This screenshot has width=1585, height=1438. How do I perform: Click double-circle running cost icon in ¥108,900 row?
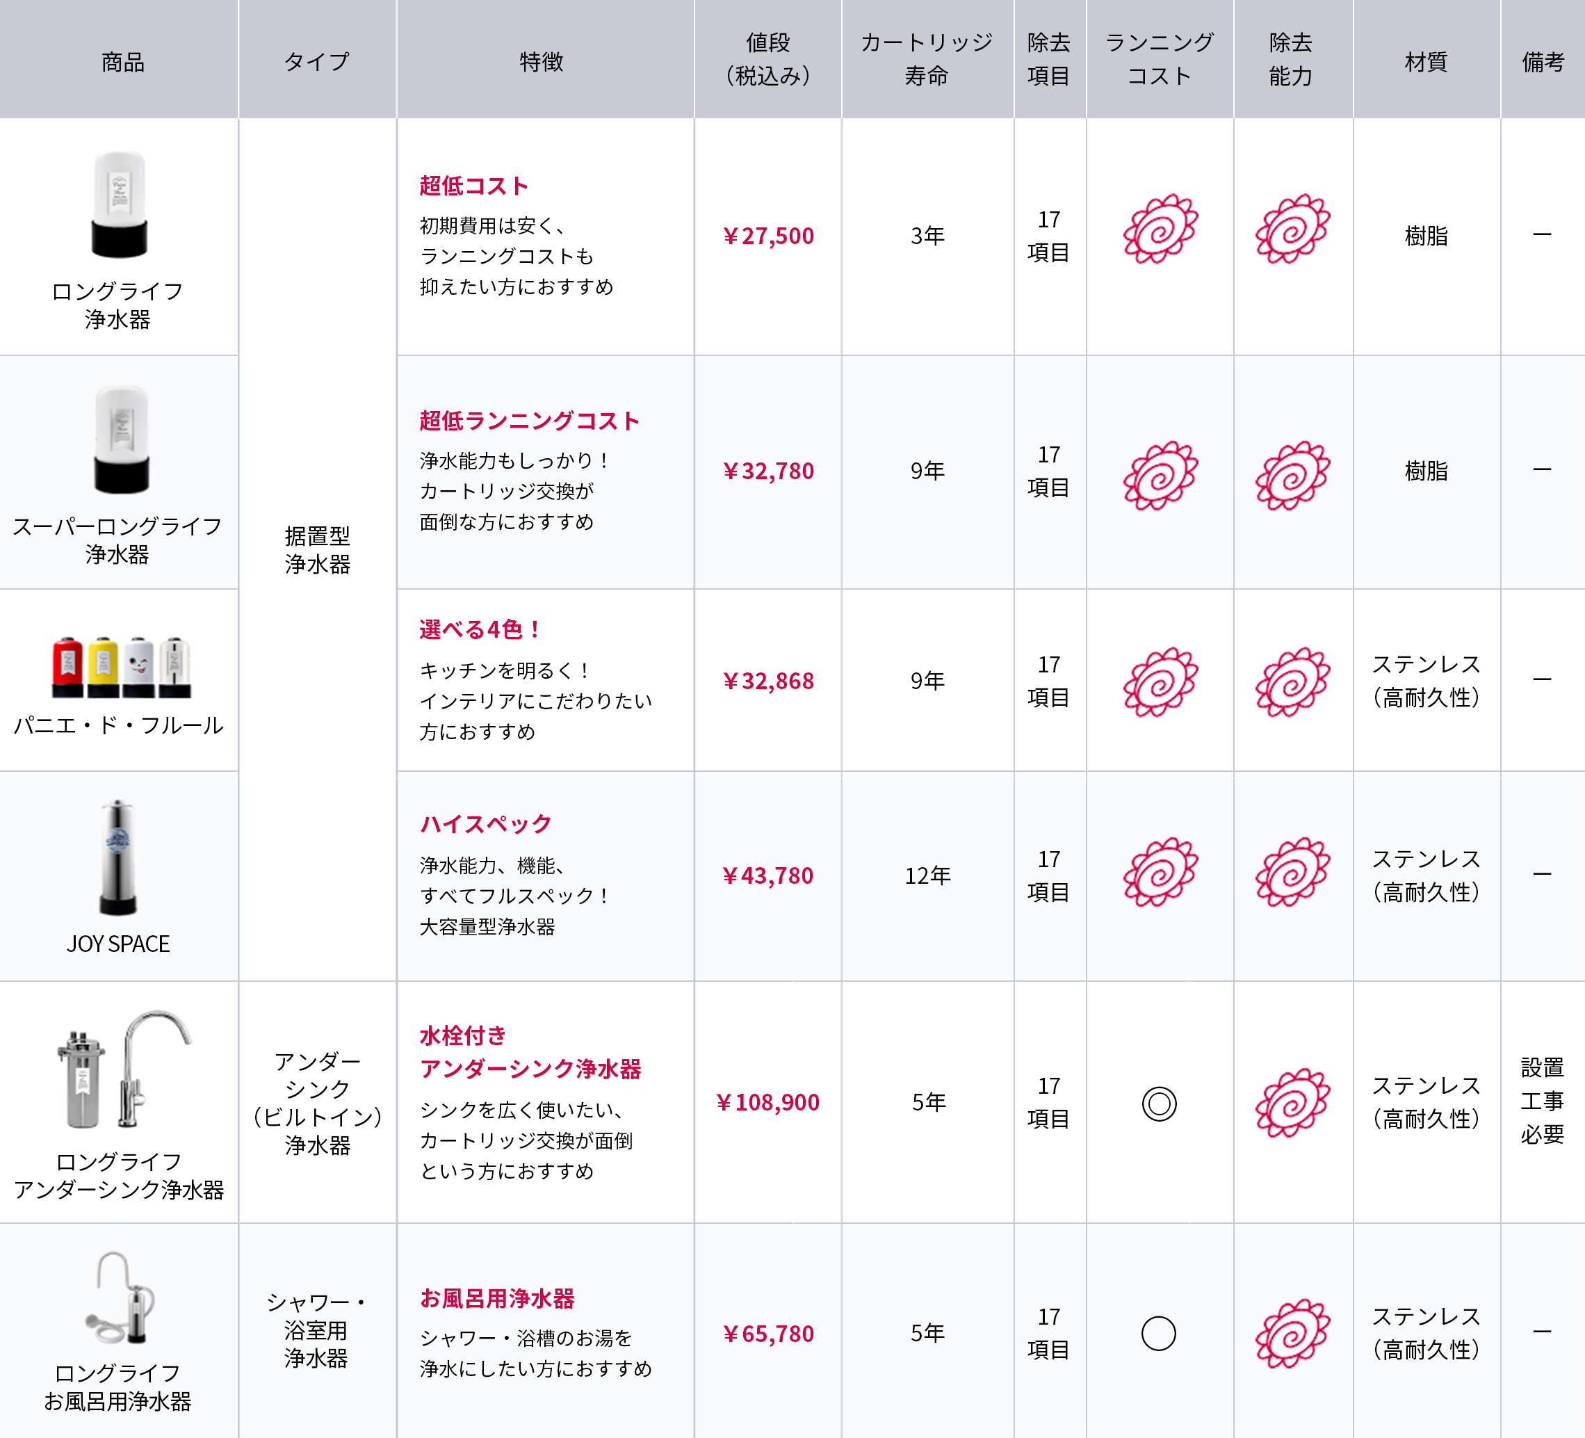(x=1159, y=1103)
